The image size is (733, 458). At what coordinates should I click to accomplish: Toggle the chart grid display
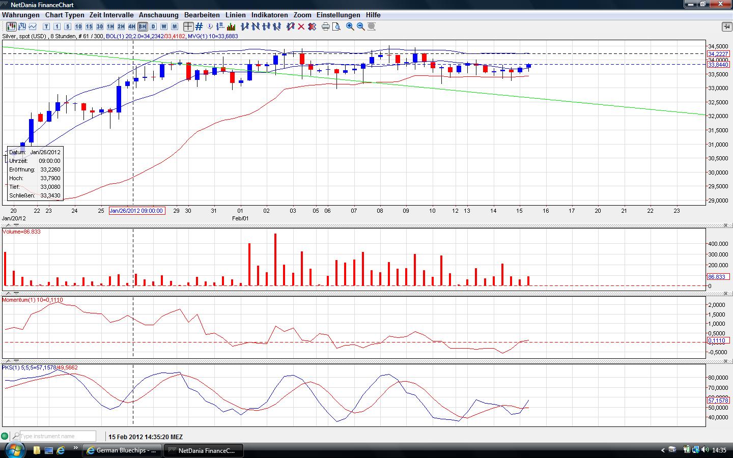click(199, 26)
